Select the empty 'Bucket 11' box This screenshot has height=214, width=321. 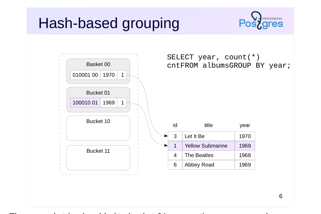(x=98, y=158)
